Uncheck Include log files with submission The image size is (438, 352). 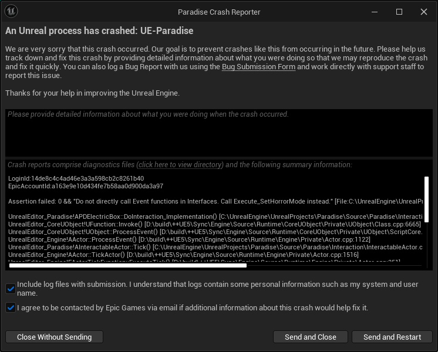[11, 289]
